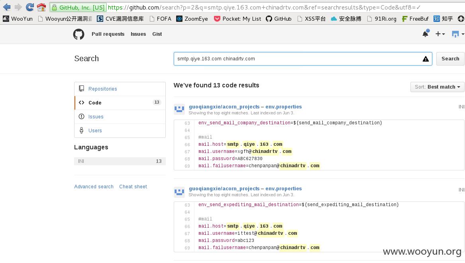The height and width of the screenshot is (263, 465).
Task: Go forward with the browser forward arrow
Action: click(18, 7)
